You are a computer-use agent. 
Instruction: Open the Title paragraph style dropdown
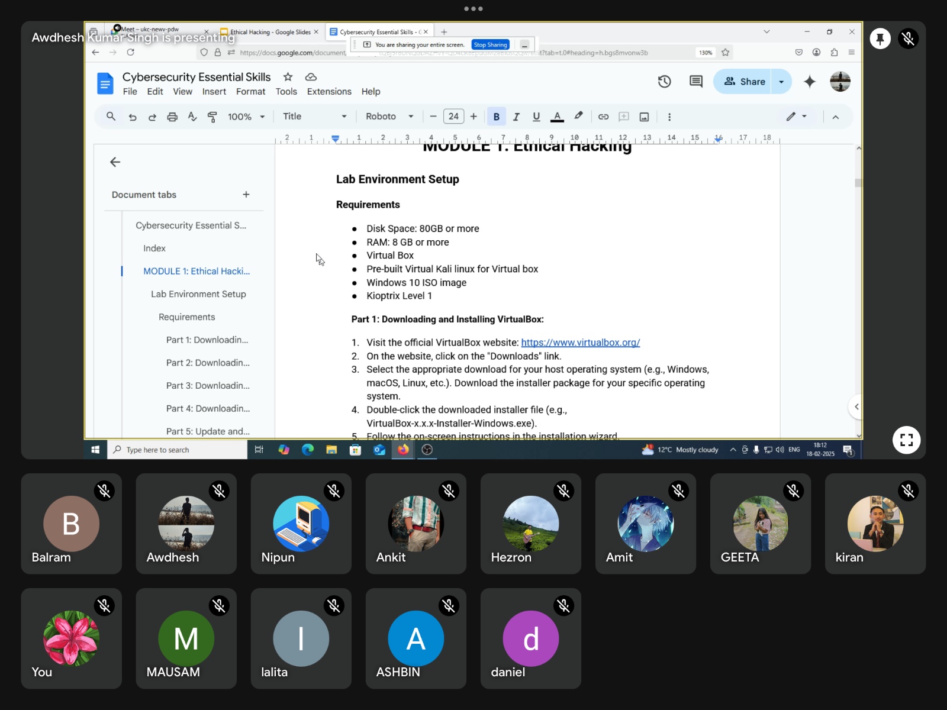tap(314, 117)
